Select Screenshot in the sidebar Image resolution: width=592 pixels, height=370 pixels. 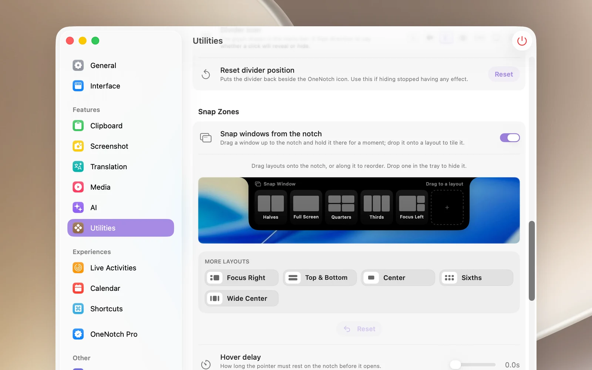pyautogui.click(x=121, y=146)
